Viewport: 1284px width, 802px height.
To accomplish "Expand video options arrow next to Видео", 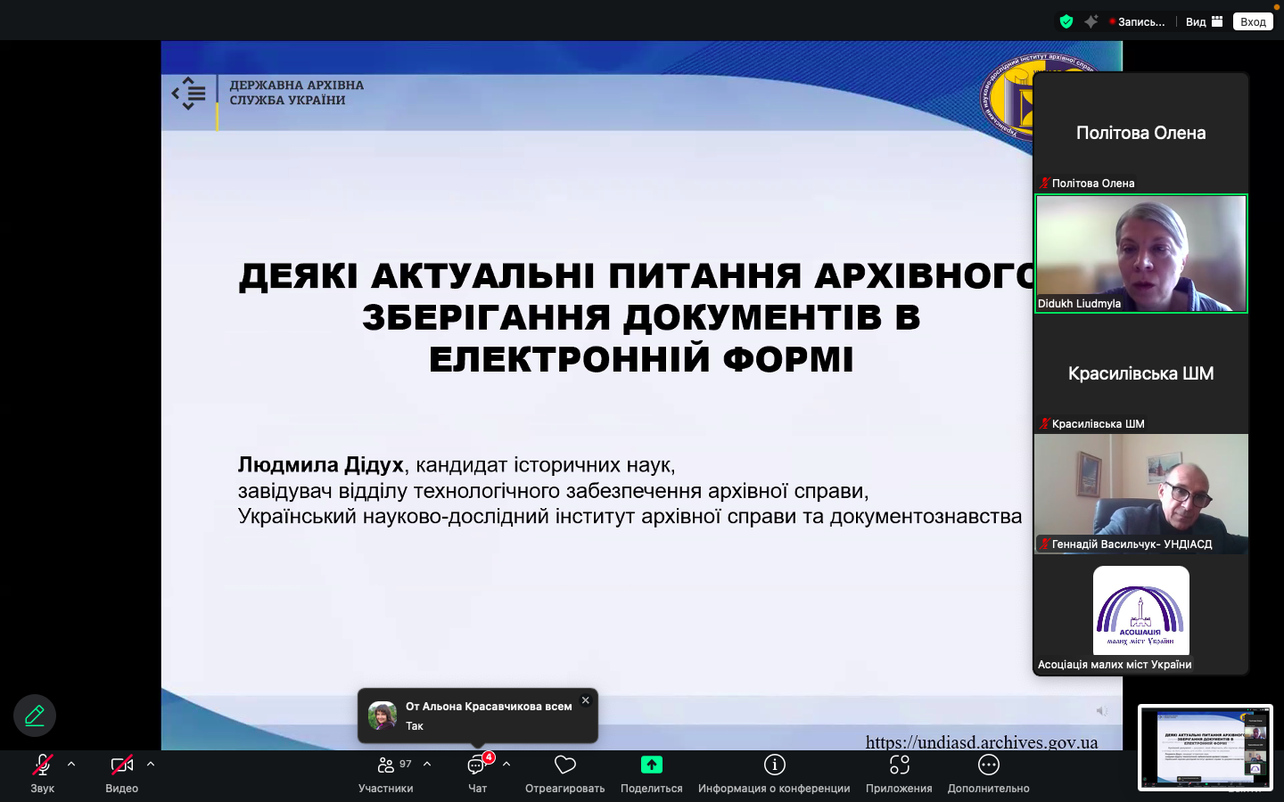I will point(151,765).
